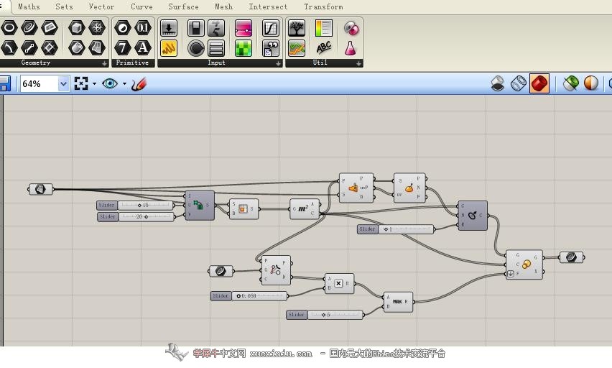Viewport: 612px width, 368px height.
Task: Select the Area m² component on canvas
Action: 305,208
